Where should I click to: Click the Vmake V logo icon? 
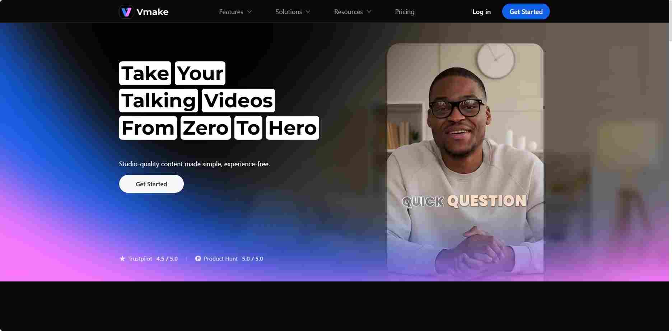coord(126,12)
